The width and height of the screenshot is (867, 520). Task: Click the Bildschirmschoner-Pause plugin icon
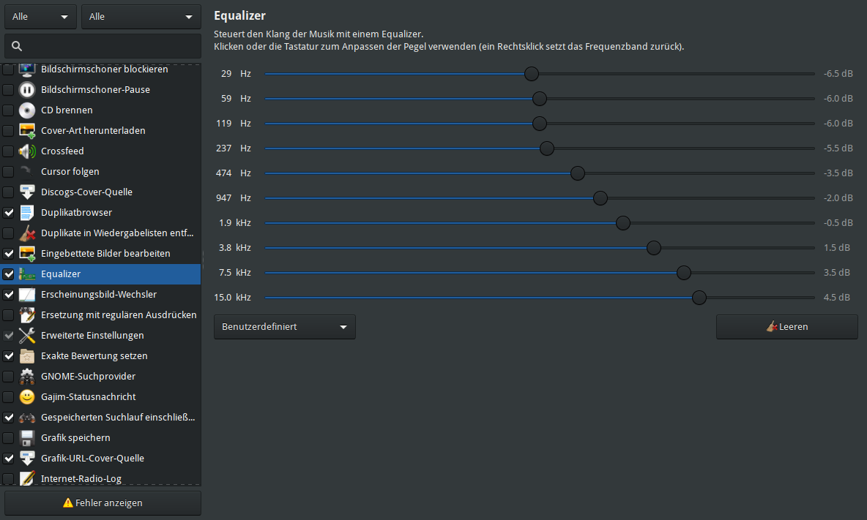tap(27, 89)
